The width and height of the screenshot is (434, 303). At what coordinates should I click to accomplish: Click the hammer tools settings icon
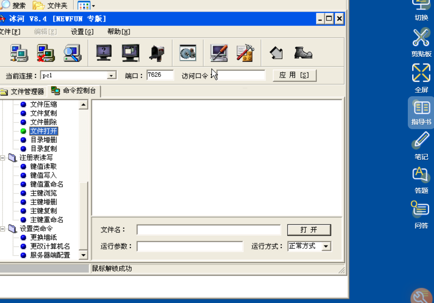[245, 53]
